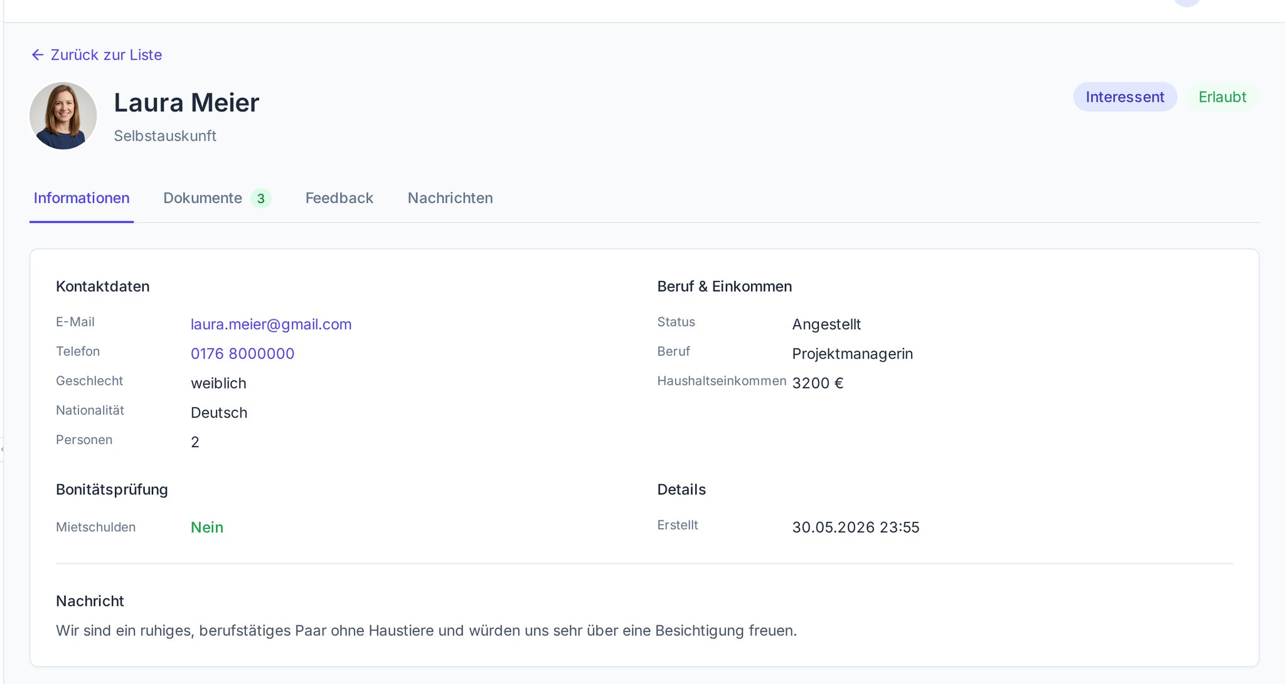Select the Personen value 2
Screen dimensions: 1285x684
(x=195, y=442)
